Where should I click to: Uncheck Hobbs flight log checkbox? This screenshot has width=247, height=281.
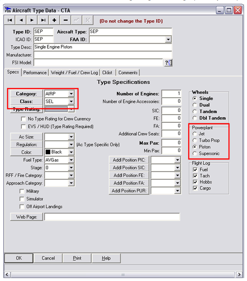click(195, 182)
